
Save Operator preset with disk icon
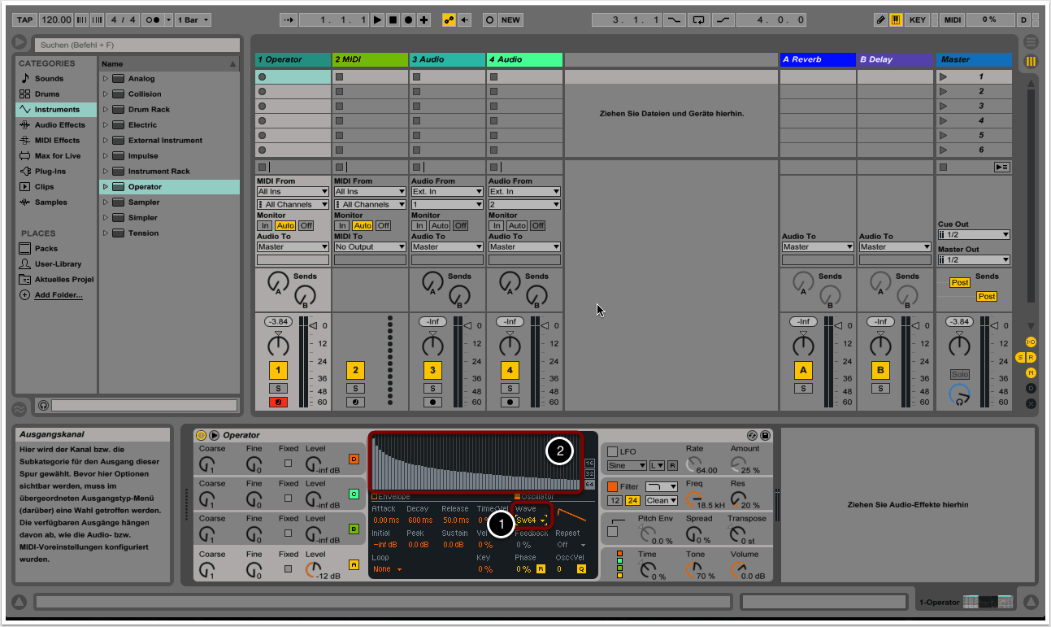click(x=765, y=436)
